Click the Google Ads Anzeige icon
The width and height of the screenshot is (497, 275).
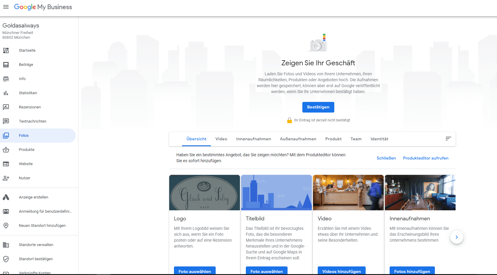6,197
